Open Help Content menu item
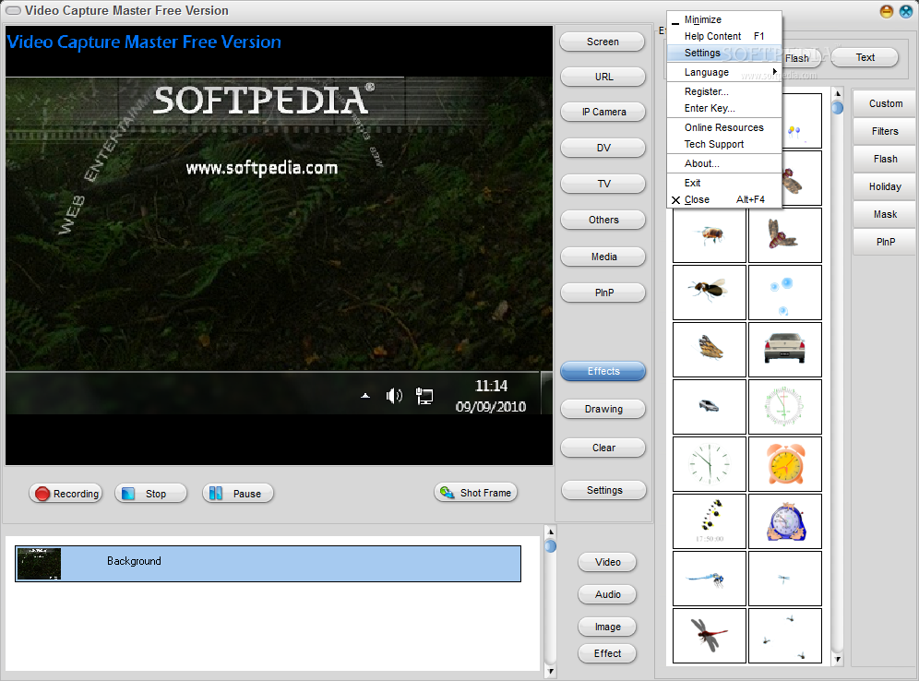This screenshot has width=919, height=681. click(x=724, y=36)
